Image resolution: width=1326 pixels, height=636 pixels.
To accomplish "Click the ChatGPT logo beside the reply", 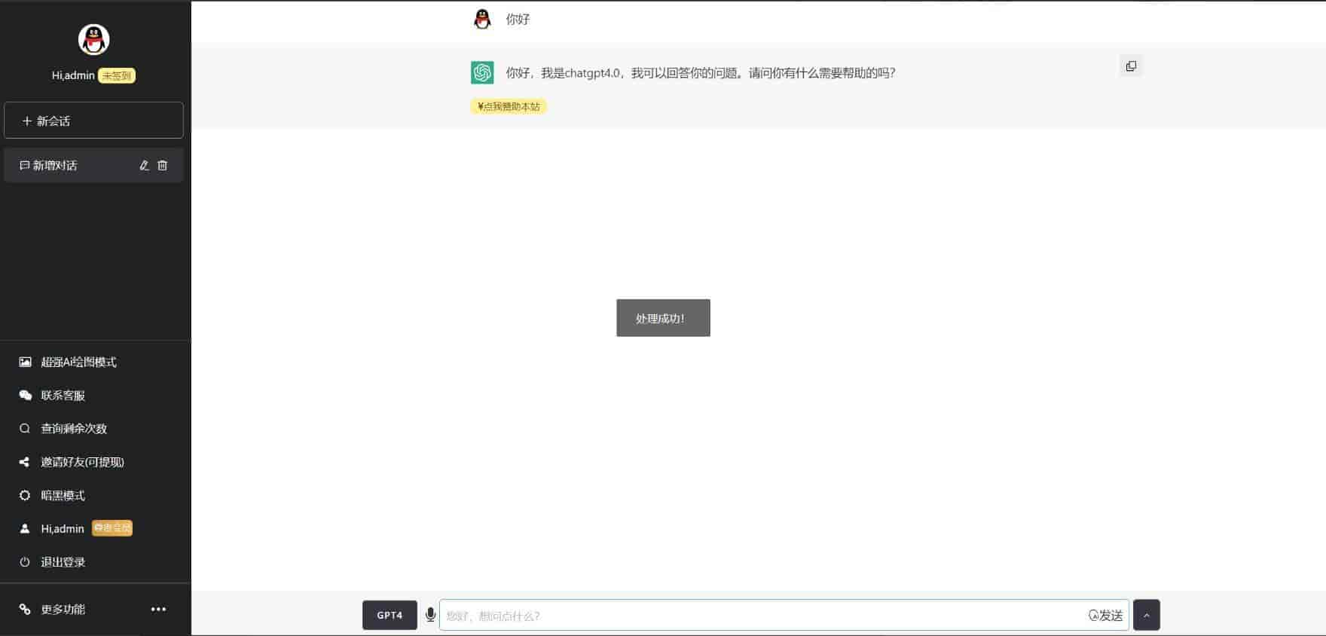I will click(482, 72).
